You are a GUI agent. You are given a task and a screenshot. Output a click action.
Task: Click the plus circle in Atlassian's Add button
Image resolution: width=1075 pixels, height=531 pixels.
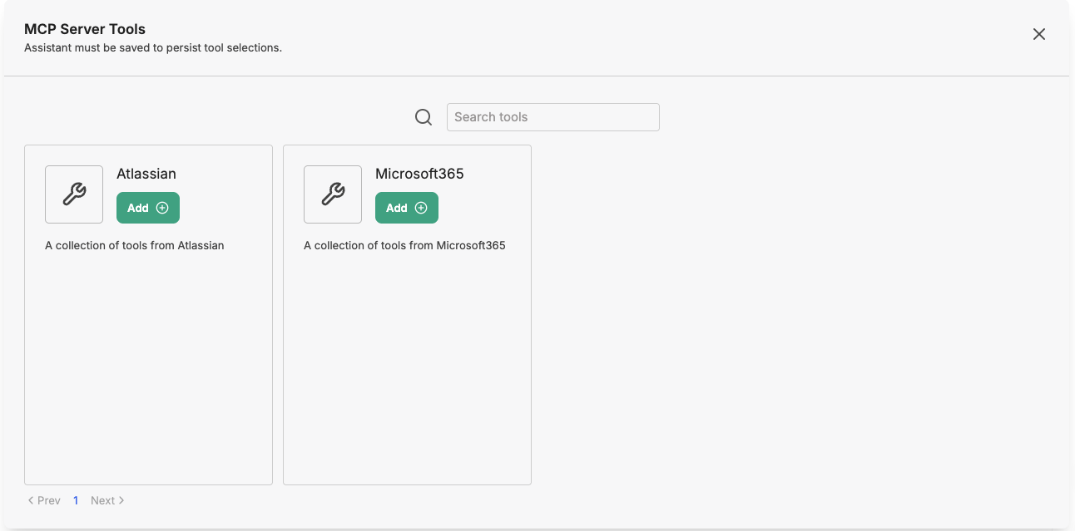click(162, 208)
